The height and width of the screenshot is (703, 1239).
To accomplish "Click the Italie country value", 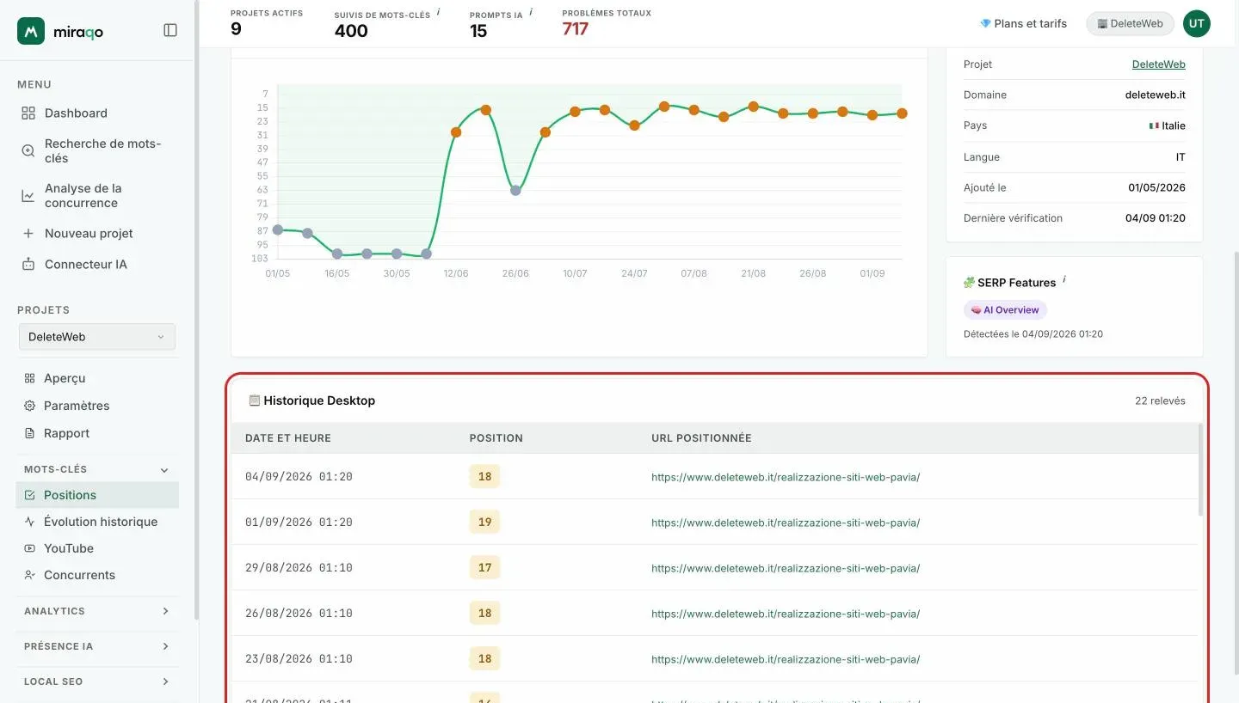I will (1167, 125).
